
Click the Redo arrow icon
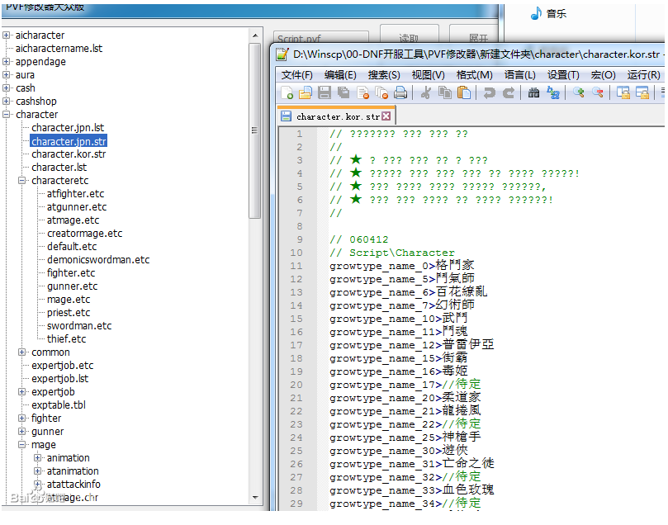coord(509,92)
